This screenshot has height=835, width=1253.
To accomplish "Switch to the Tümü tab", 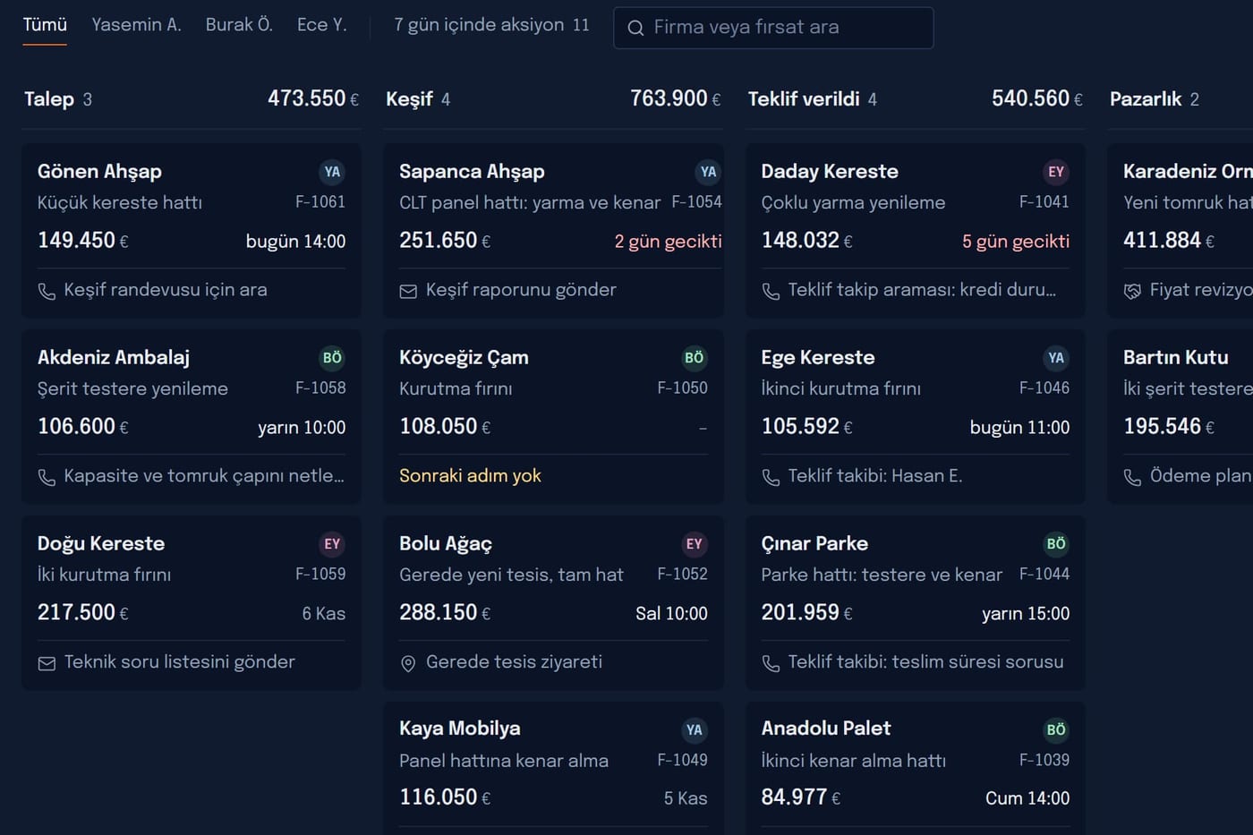I will coord(45,25).
